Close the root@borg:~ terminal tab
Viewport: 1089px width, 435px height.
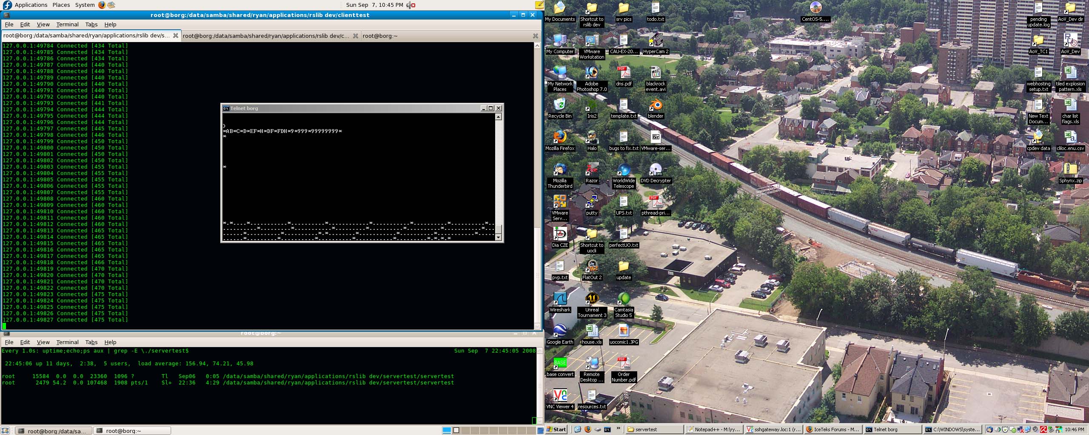(536, 36)
